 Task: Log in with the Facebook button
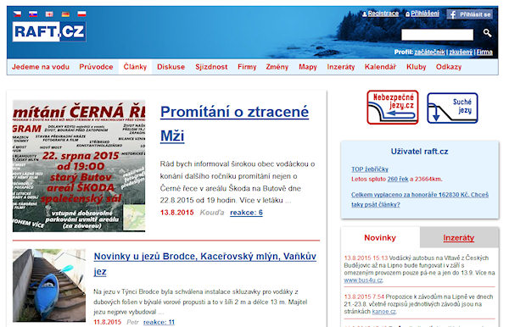469,14
